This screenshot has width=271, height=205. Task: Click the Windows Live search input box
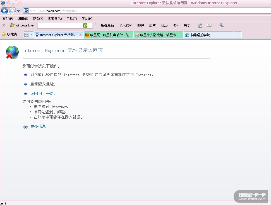click(x=60, y=25)
